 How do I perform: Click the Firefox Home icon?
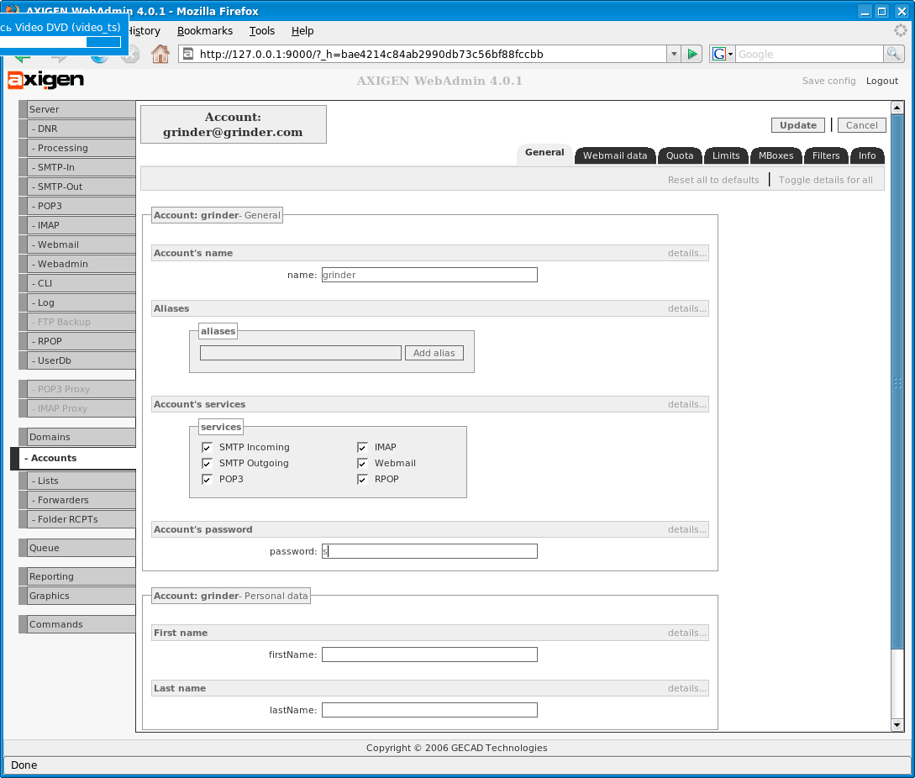[x=160, y=55]
